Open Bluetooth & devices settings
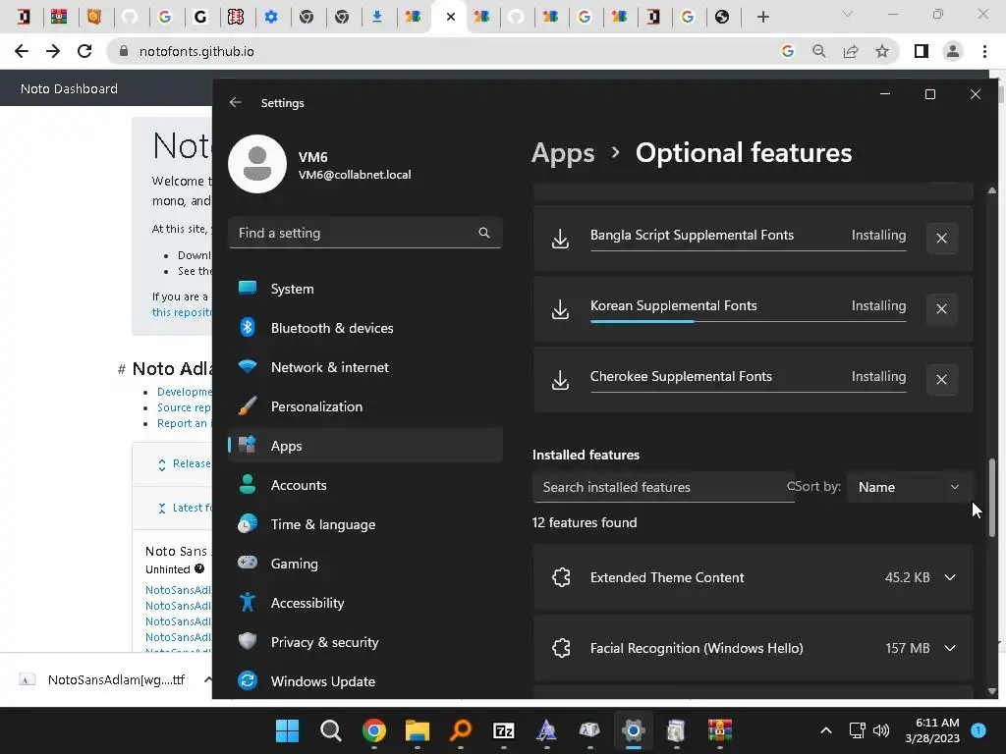This screenshot has width=1006, height=754. [x=365, y=328]
